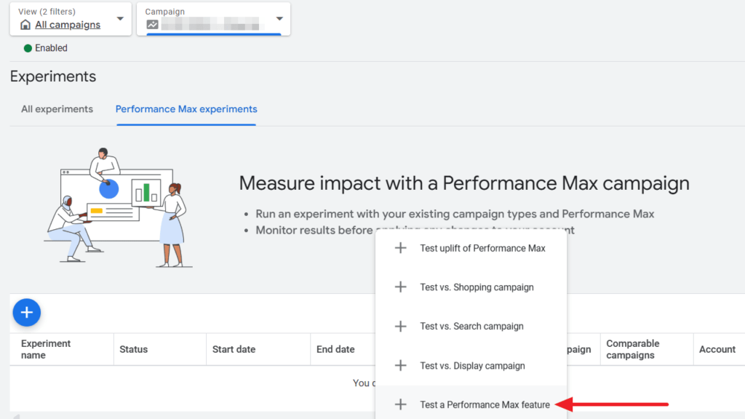The width and height of the screenshot is (745, 419).
Task: Click the home icon in the View filter
Action: (25, 25)
